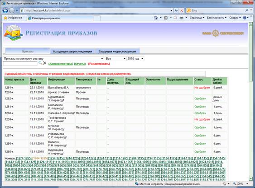
Task: Go back using the browser Back arrow
Action: (x=5, y=10)
